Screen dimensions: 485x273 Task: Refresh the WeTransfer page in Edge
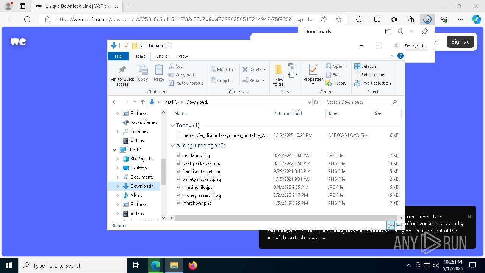coord(27,19)
